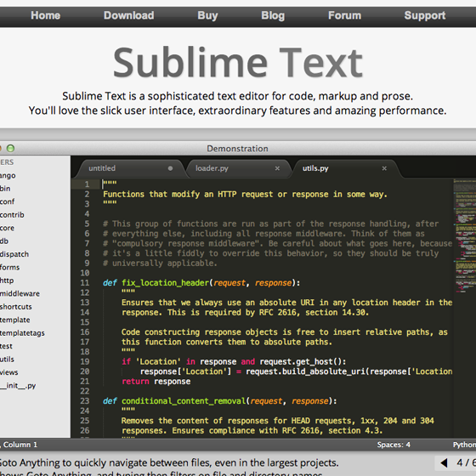This screenshot has width=476, height=476.
Task: Open the shortcuts folder in sidebar
Action: tap(16, 307)
